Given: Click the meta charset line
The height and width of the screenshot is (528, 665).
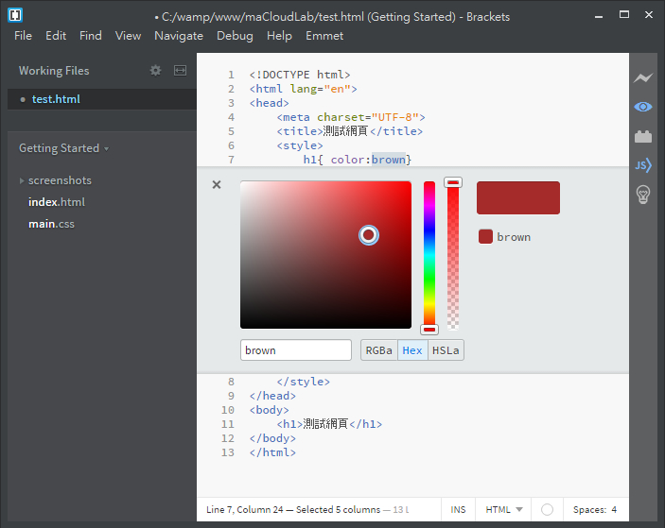Looking at the screenshot, I should 351,117.
